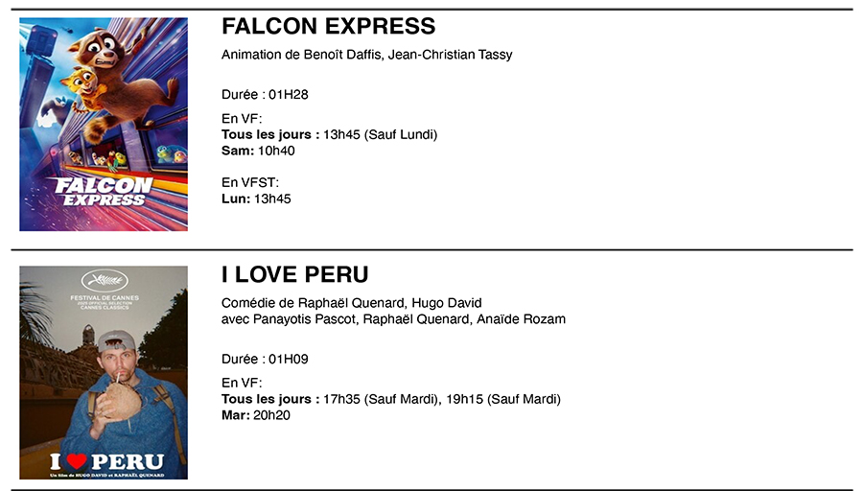Click the Cannes festival logo on poster
Screen dimensions: 863x491
coord(105,281)
